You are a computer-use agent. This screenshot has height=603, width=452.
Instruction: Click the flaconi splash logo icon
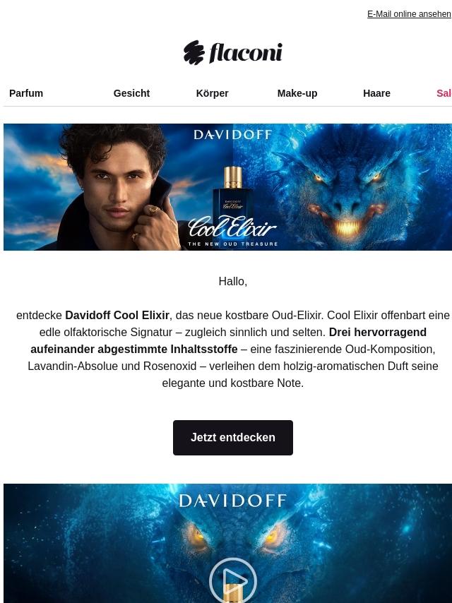click(194, 52)
